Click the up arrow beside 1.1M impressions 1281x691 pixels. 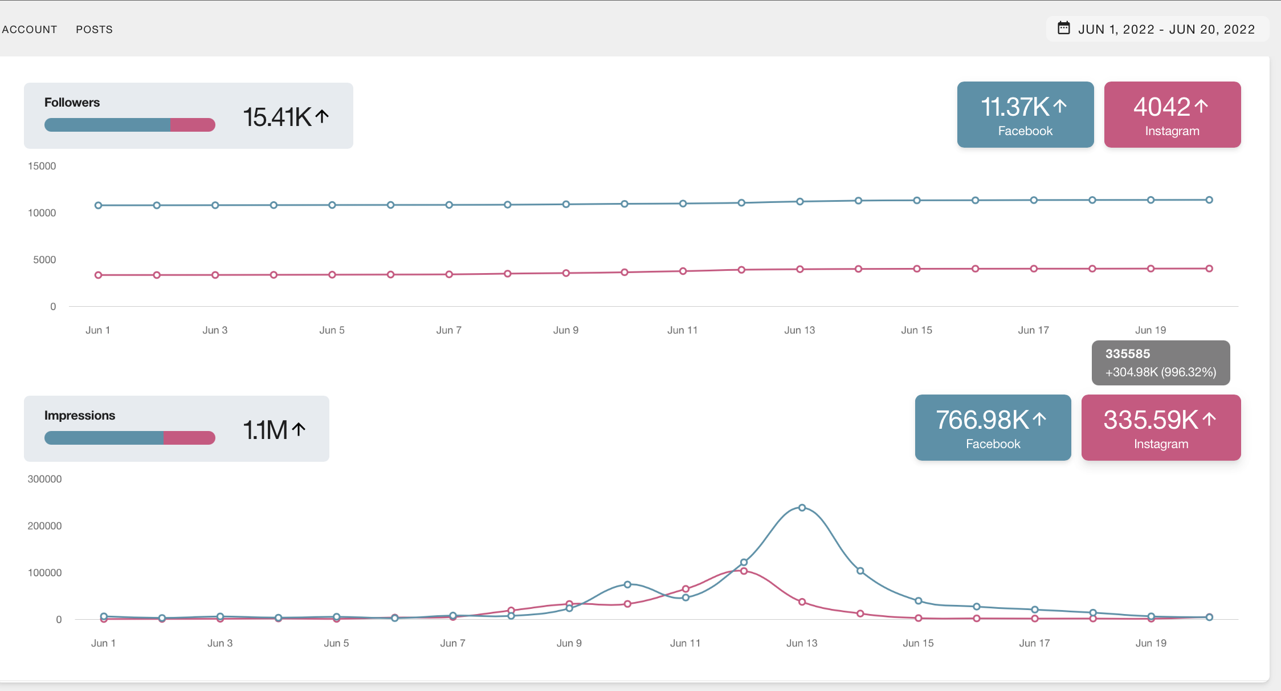[x=299, y=429]
